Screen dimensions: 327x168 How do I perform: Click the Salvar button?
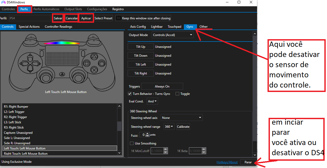[58, 18]
